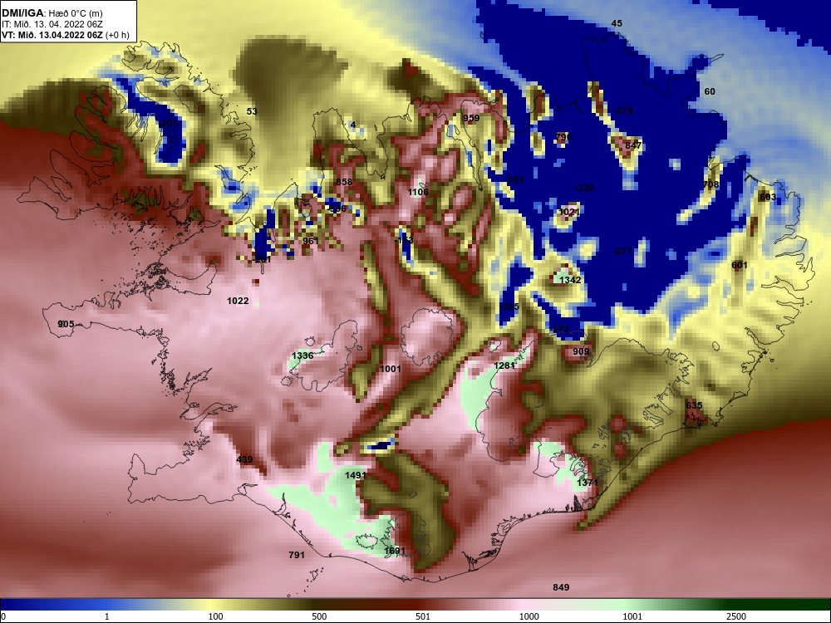Image resolution: width=831 pixels, height=623 pixels.
Task: Click the legend scale label 500
Action: [x=319, y=616]
